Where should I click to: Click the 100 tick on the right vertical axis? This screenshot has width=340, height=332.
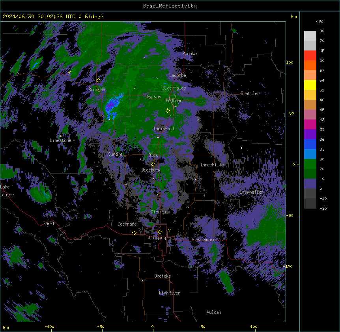(290, 62)
